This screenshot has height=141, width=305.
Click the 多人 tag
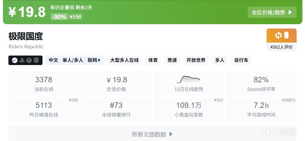click(220, 60)
